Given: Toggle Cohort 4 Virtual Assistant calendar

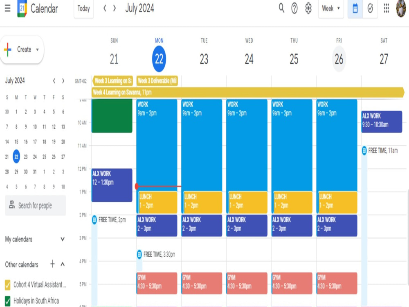Looking at the screenshot, I should point(7,284).
